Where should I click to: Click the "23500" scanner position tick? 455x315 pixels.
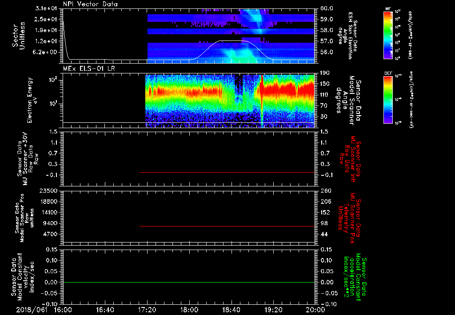point(48,190)
